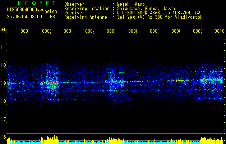
Task: Click the 0809 time marker
Action: coord(198,31)
